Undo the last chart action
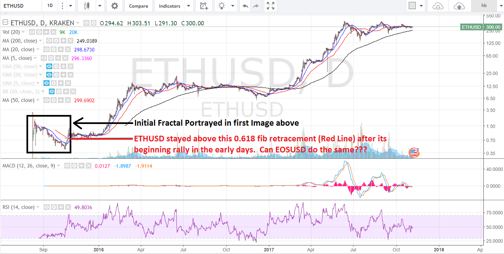Viewport: 504px width, 254px height. point(245,6)
